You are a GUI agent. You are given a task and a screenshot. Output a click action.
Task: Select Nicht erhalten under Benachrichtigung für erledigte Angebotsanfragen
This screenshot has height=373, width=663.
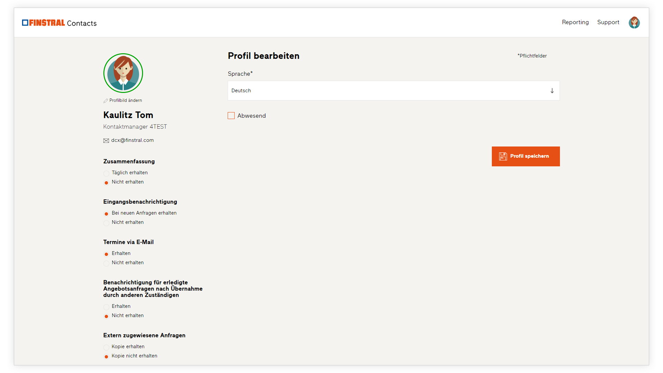point(106,316)
